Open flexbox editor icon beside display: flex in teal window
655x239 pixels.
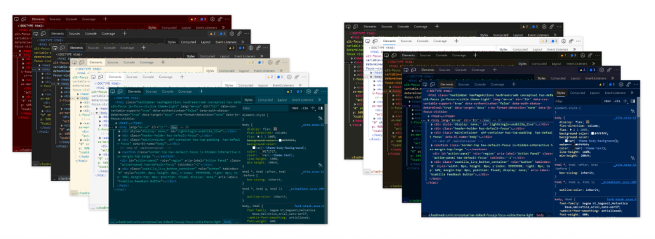[x=275, y=129]
